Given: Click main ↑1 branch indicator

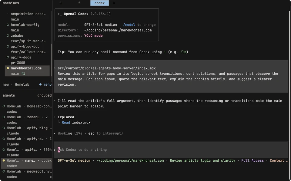Looking at the screenshot, I should click(x=18, y=74).
